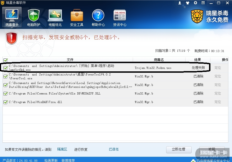Click the 结果 column header
This screenshot has height=162, width=232.
(197, 60)
